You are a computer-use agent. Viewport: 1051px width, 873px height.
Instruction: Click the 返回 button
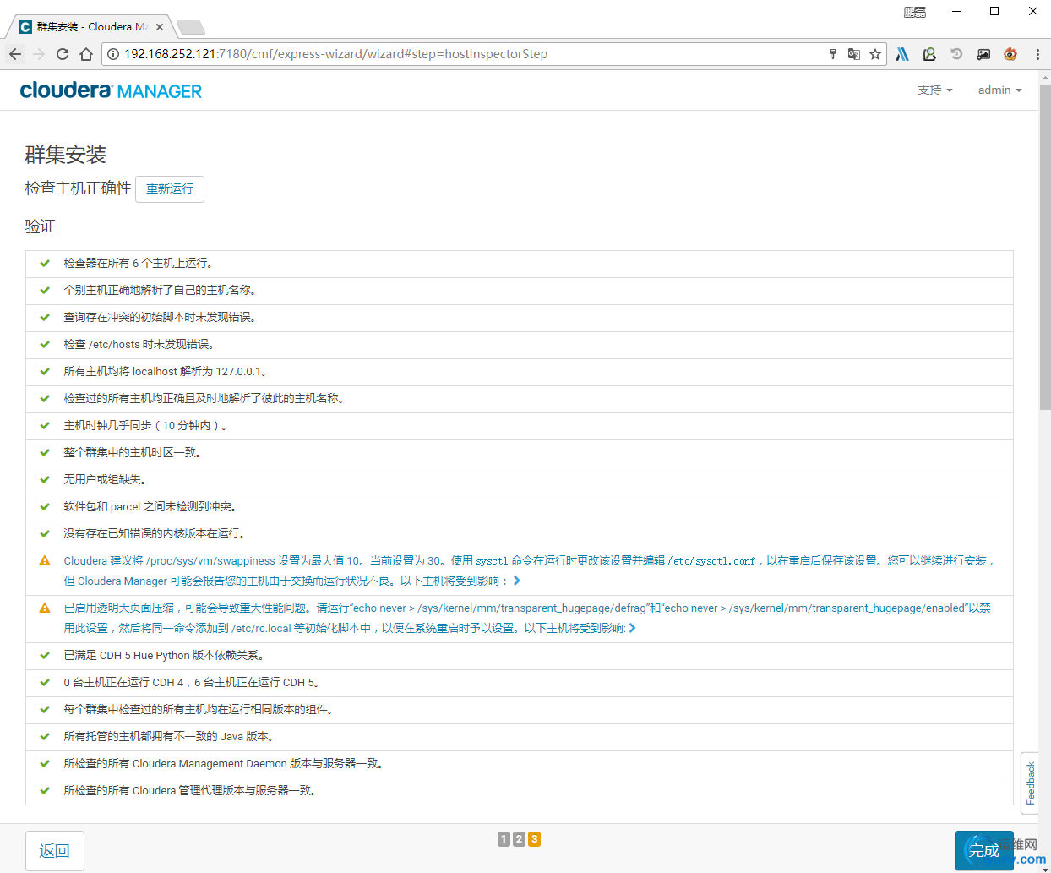[x=55, y=851]
